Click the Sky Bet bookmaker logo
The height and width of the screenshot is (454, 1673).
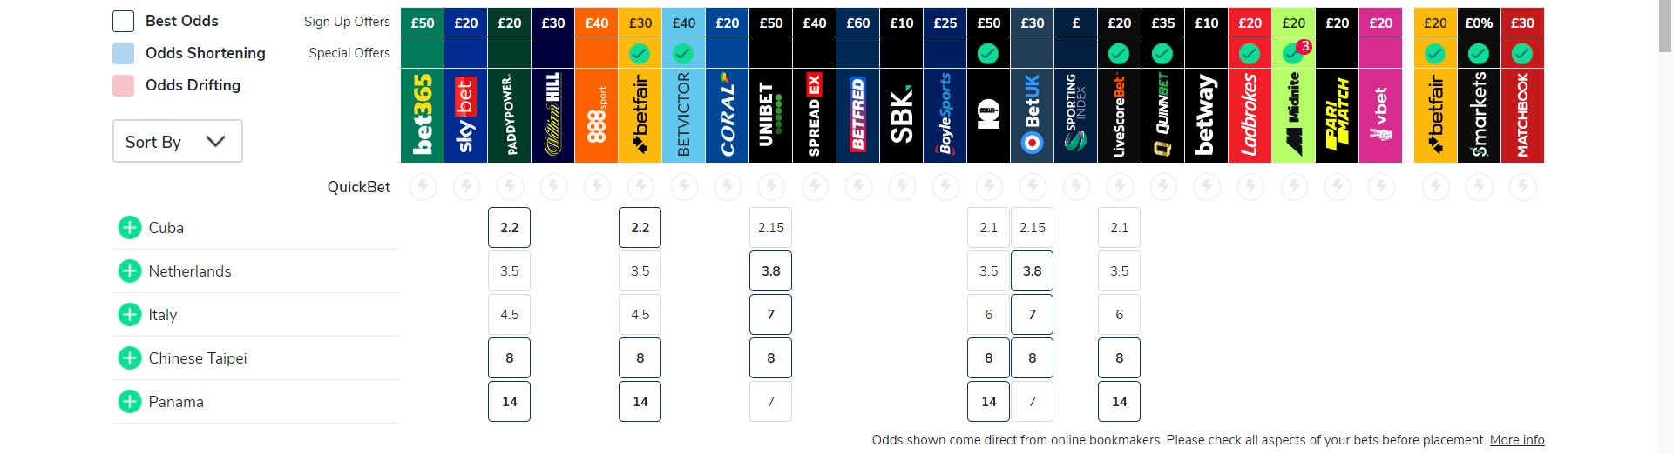[x=466, y=115]
